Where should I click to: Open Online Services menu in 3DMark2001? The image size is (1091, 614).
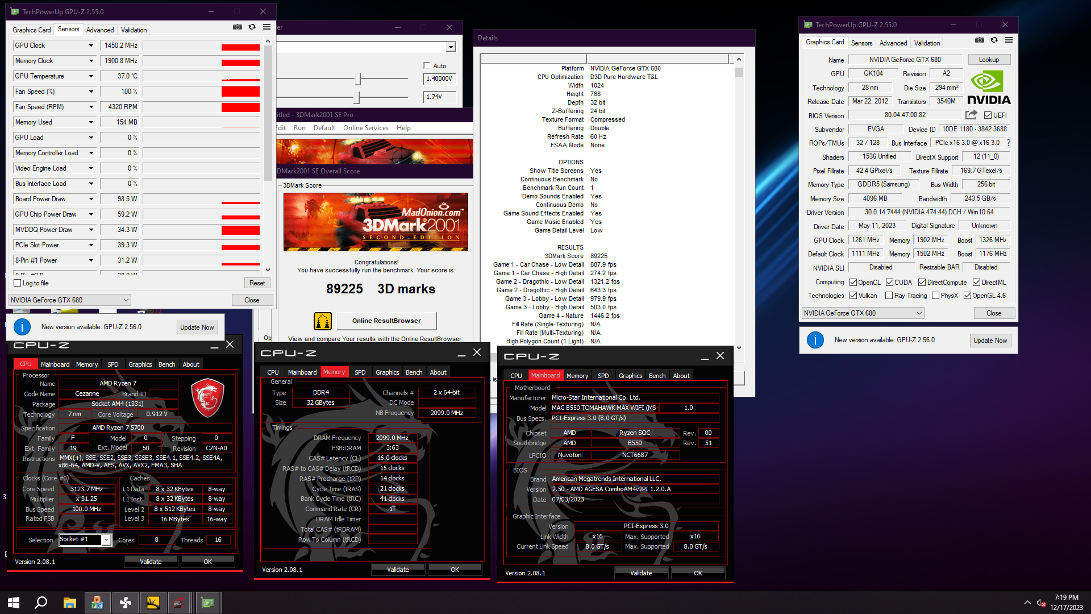point(366,128)
